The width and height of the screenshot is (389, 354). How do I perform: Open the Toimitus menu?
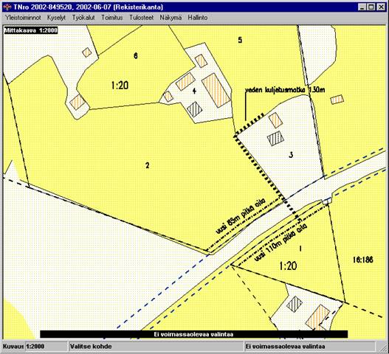click(112, 18)
